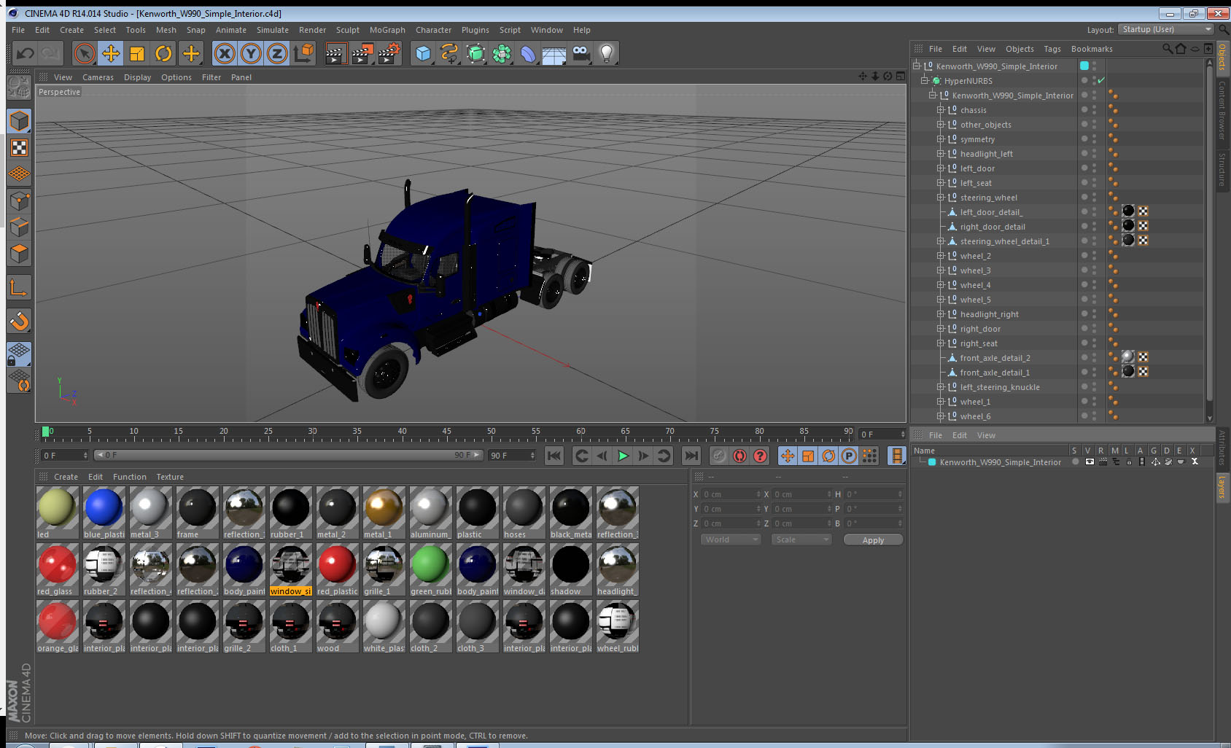Viewport: 1231px width, 748px height.
Task: Add a floor environment object
Action: coord(554,53)
